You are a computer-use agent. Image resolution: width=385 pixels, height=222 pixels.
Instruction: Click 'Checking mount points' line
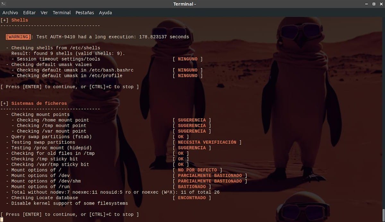click(38, 114)
